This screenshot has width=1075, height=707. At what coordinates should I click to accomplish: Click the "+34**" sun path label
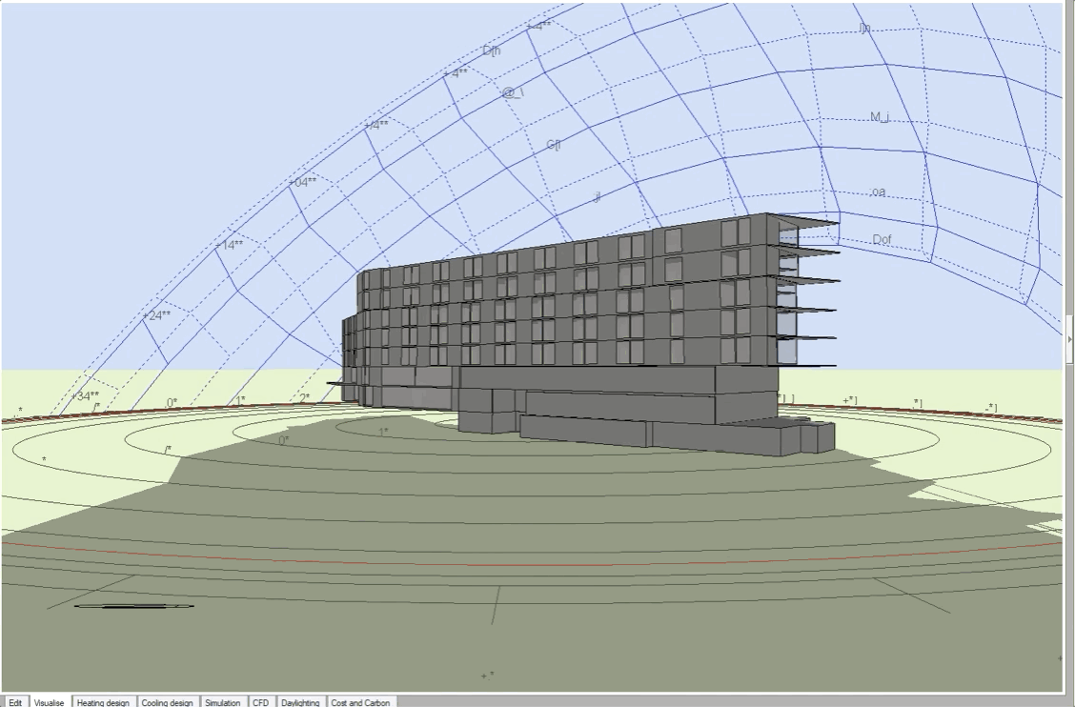click(x=85, y=396)
